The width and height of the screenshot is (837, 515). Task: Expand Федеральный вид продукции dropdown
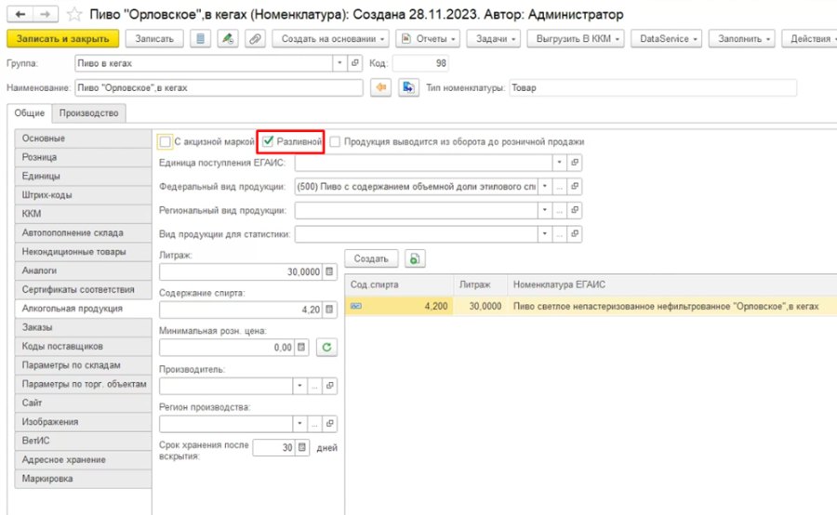[544, 186]
